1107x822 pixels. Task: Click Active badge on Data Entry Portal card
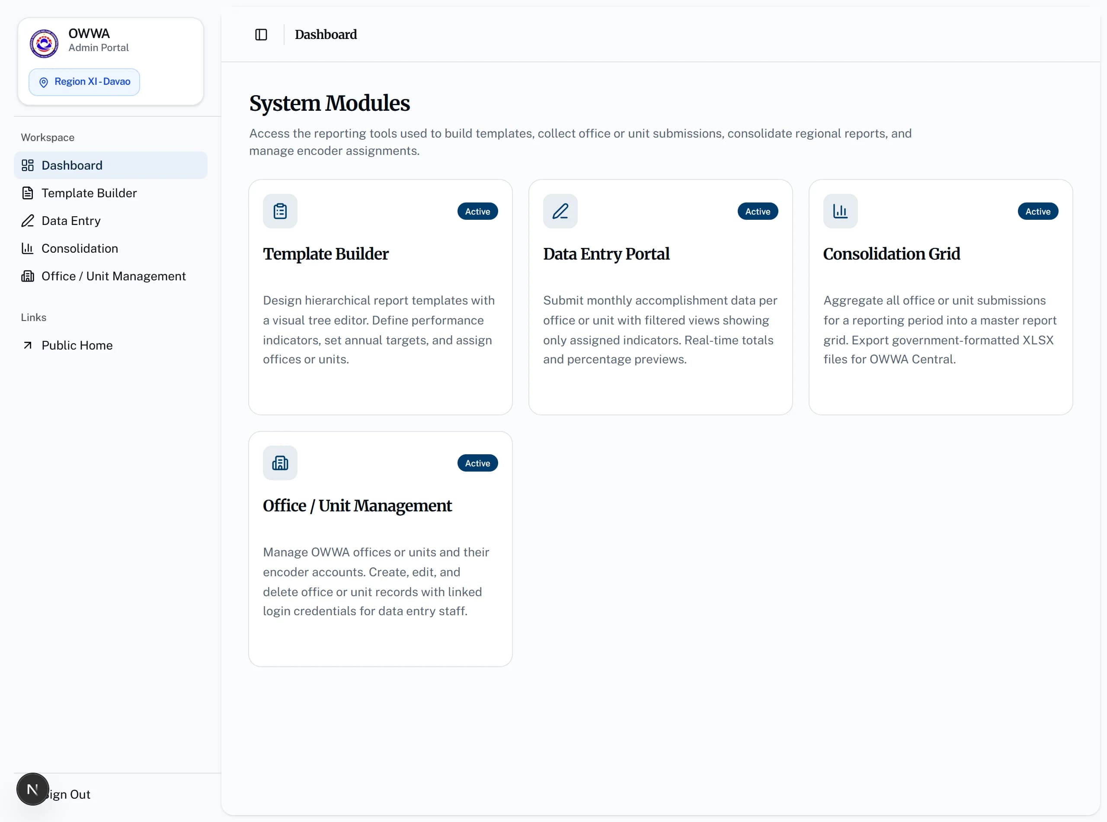(x=758, y=212)
